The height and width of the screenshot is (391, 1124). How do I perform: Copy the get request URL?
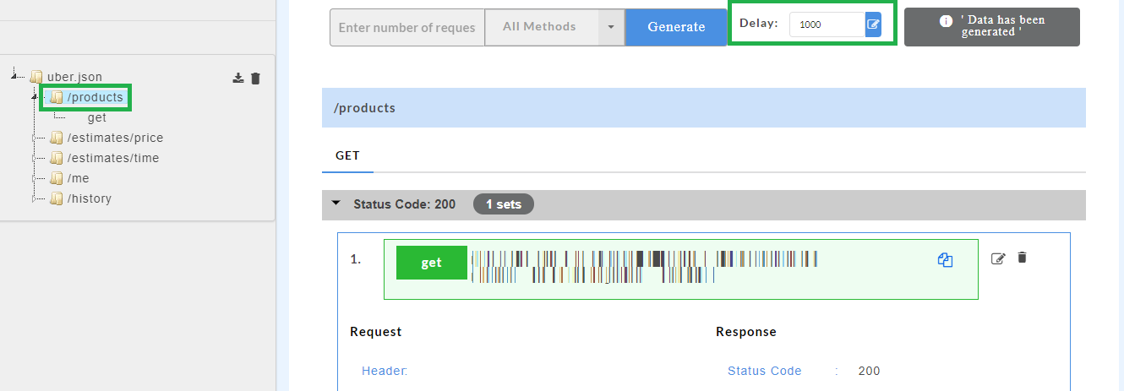945,261
